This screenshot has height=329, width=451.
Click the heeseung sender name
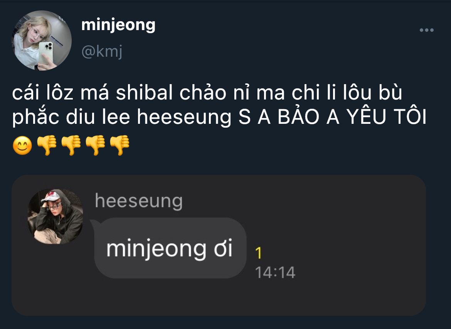click(139, 201)
